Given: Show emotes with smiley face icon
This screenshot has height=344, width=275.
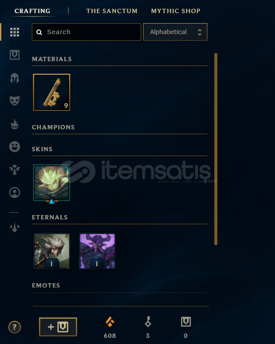Looking at the screenshot, I should tap(15, 146).
